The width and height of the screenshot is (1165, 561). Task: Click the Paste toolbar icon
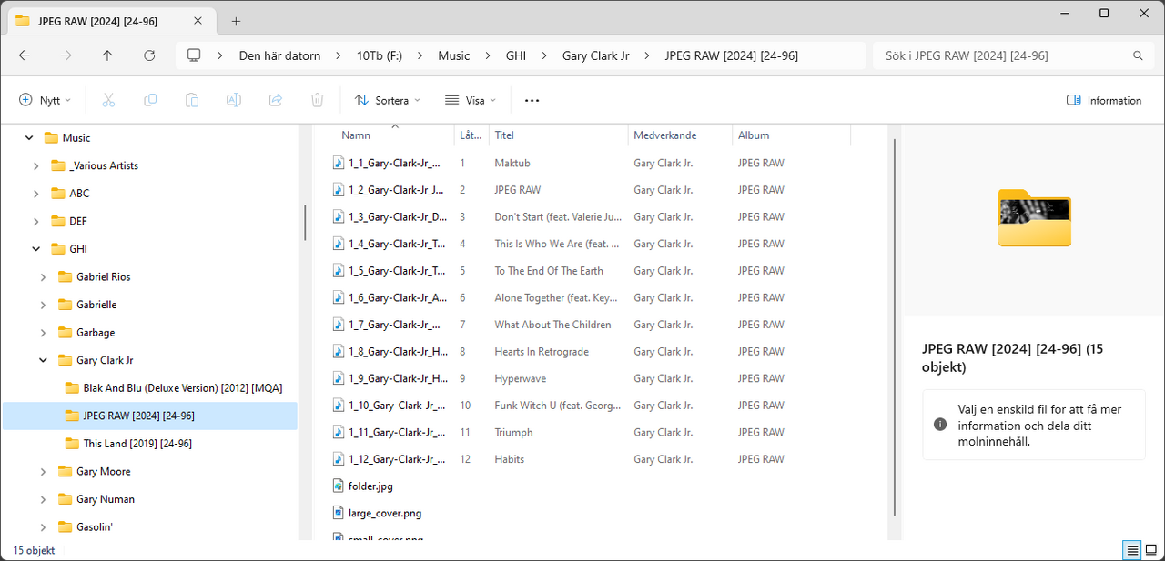point(192,100)
